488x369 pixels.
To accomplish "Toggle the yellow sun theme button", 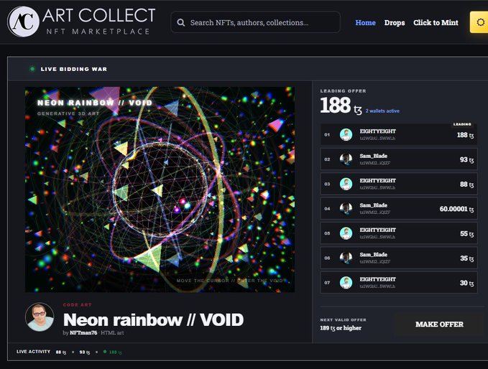I will (479, 22).
